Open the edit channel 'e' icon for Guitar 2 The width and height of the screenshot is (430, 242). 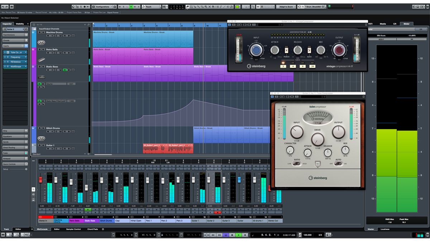(x=26, y=29)
